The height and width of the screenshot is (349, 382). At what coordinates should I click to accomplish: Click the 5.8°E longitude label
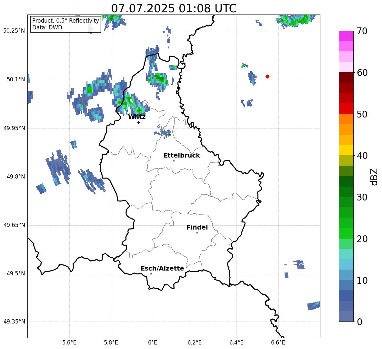pyautogui.click(x=111, y=343)
